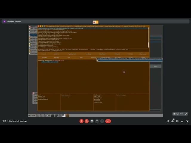
Task: Select 'aMessage' in context list
Action: tap(97, 99)
